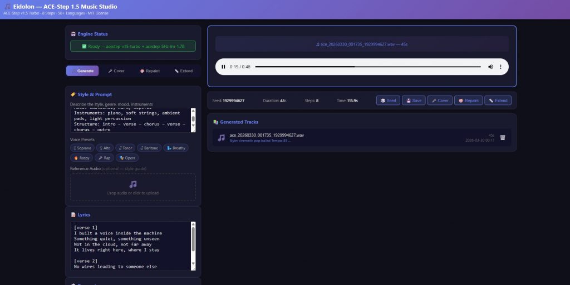
Task: Click the Time 115.9s value
Action: [x=352, y=101]
